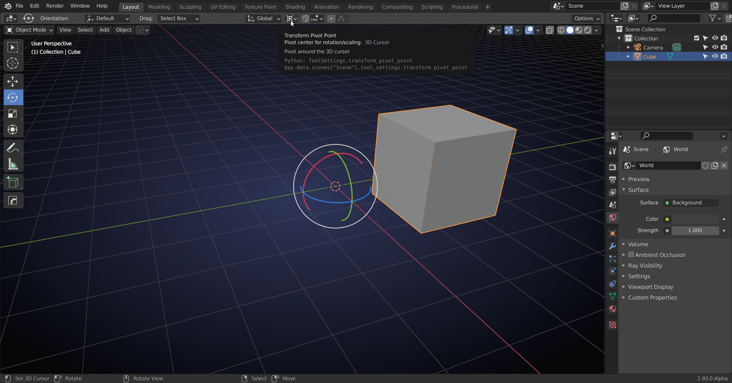Activate the combined Transform tool
Viewport: 732px width, 383px height.
coord(13,129)
